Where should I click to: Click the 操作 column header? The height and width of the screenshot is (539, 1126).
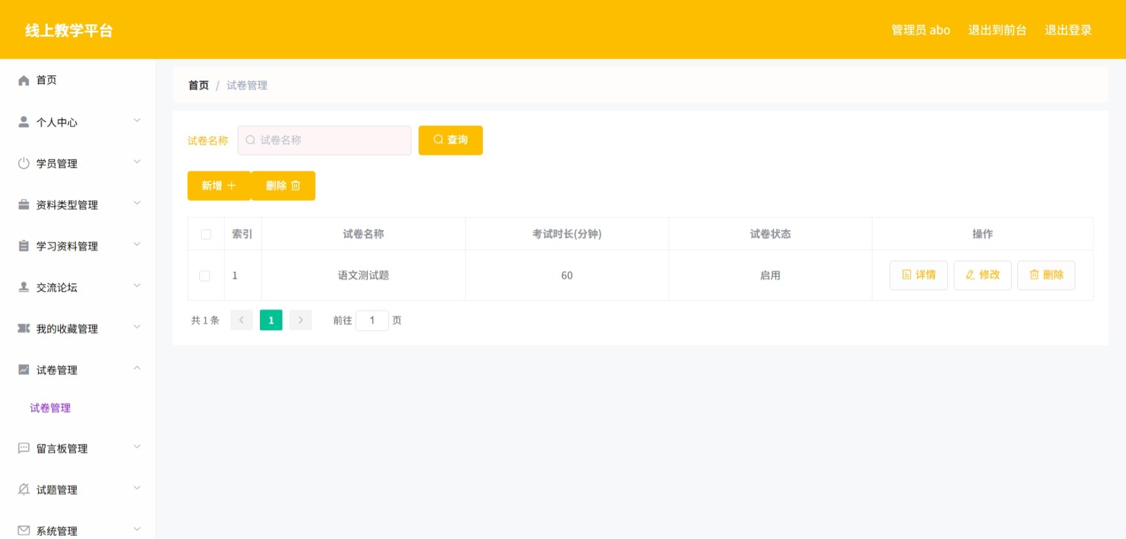tap(982, 234)
